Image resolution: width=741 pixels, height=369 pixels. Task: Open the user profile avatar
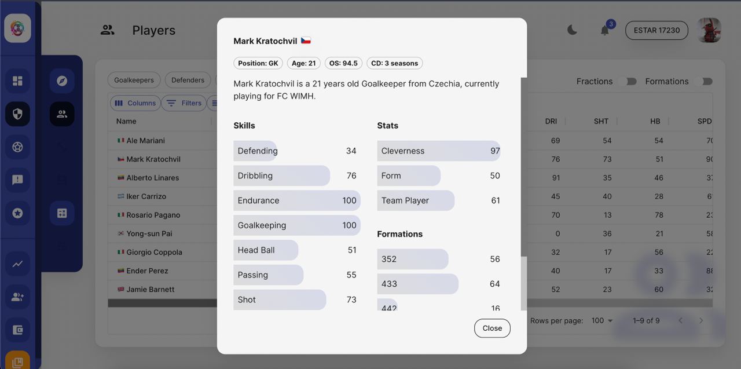[x=709, y=30]
